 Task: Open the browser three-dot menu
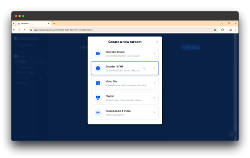[x=236, y=30]
